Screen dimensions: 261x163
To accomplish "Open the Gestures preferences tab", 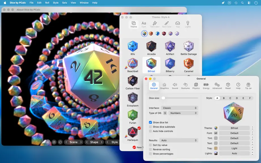I will [185, 86].
